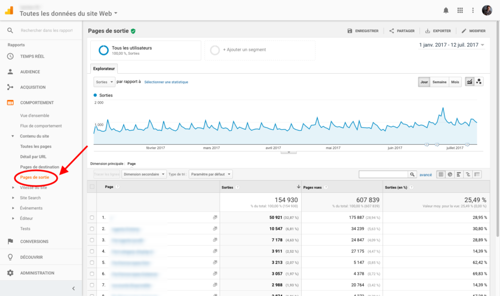Open row 1 page link in new window icon

[215, 217]
